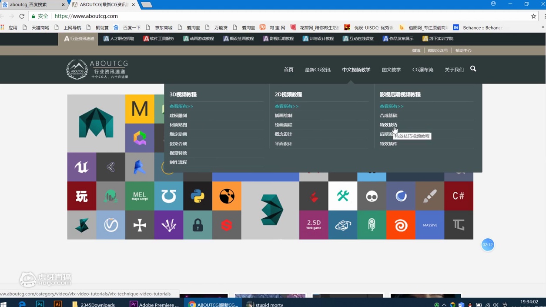
Task: Open the 玩 character tile
Action: pos(82,196)
